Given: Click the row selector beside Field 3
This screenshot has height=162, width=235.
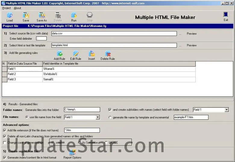Looking at the screenshot, I should coord(5,79).
